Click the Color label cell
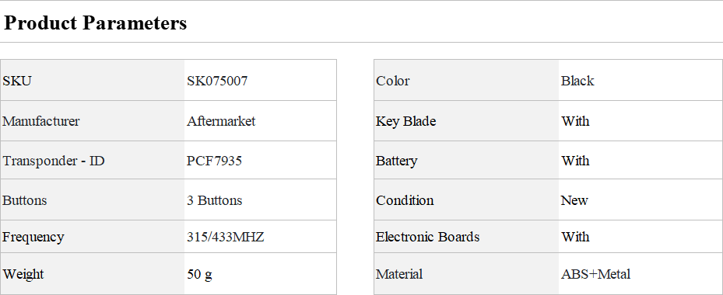This screenshot has height=295, width=723. pyautogui.click(x=466, y=80)
